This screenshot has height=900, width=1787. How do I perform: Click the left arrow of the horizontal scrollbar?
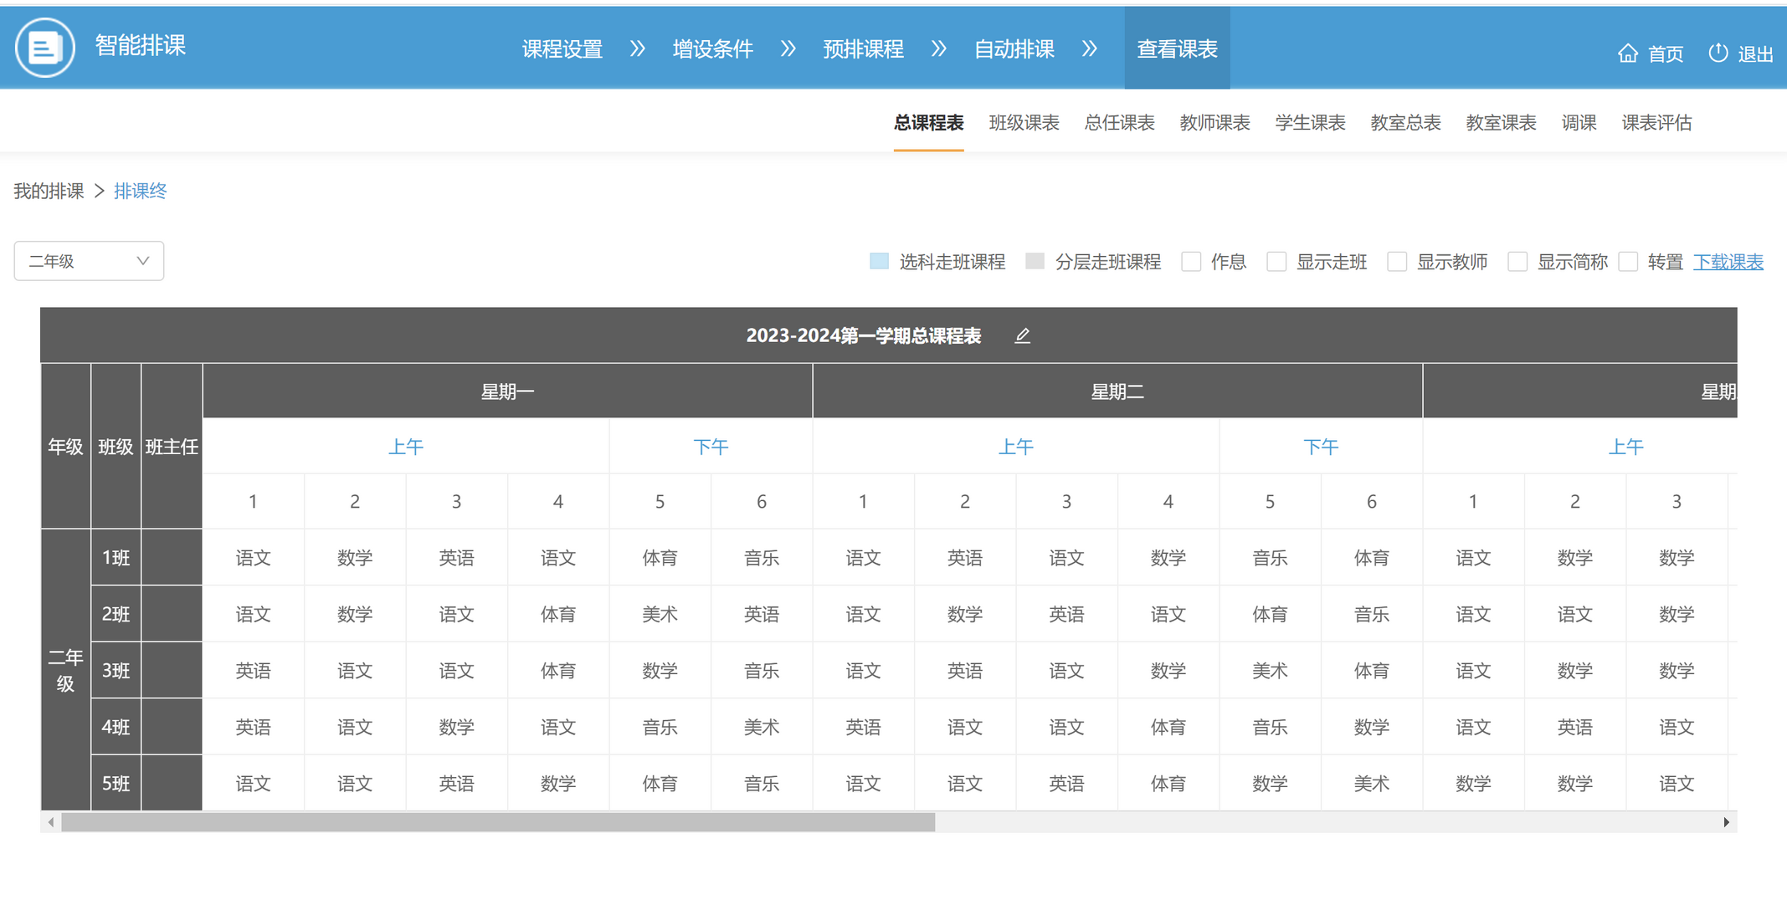tap(51, 822)
